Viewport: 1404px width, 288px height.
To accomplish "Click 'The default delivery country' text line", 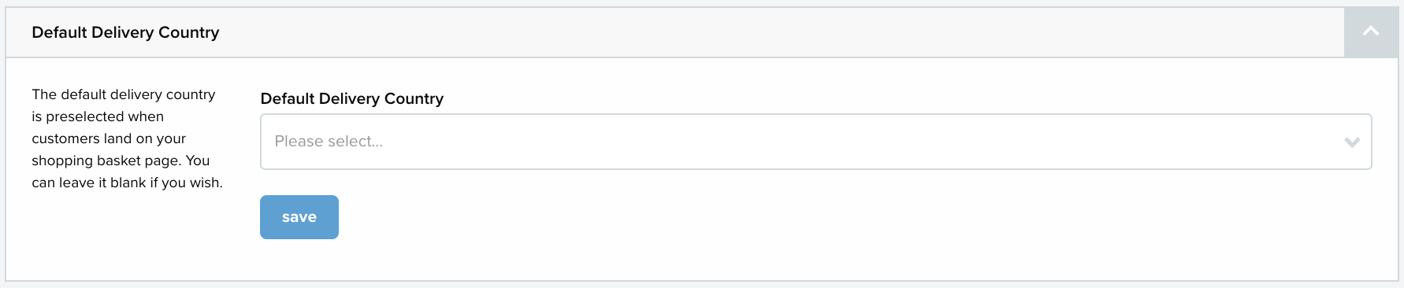I will coord(124,94).
